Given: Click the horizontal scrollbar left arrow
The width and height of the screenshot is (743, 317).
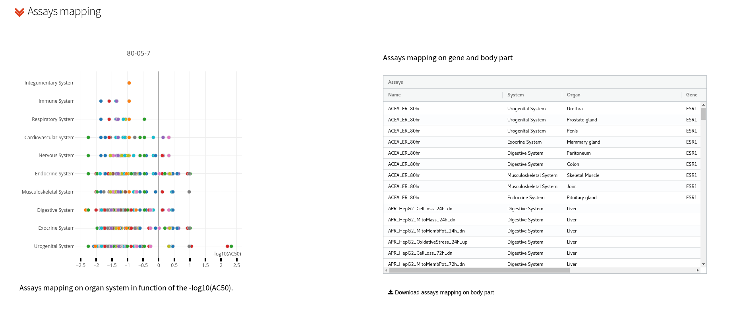Looking at the screenshot, I should pyautogui.click(x=386, y=271).
